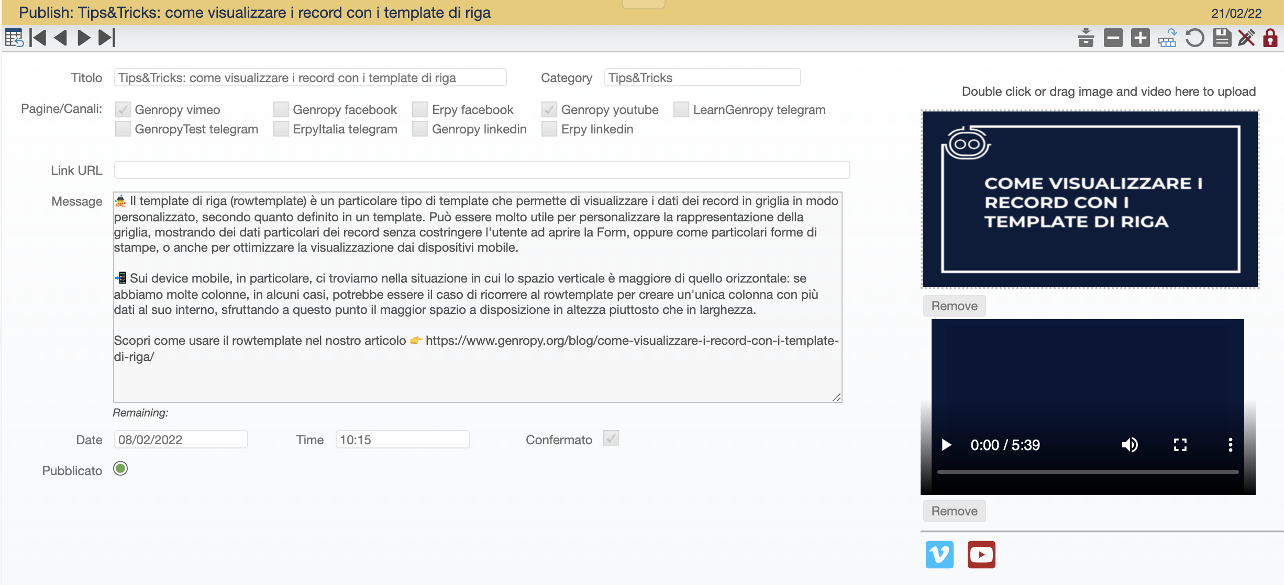Click the green Pubblicato status indicator
Screen dimensions: 1284x585
pos(120,468)
